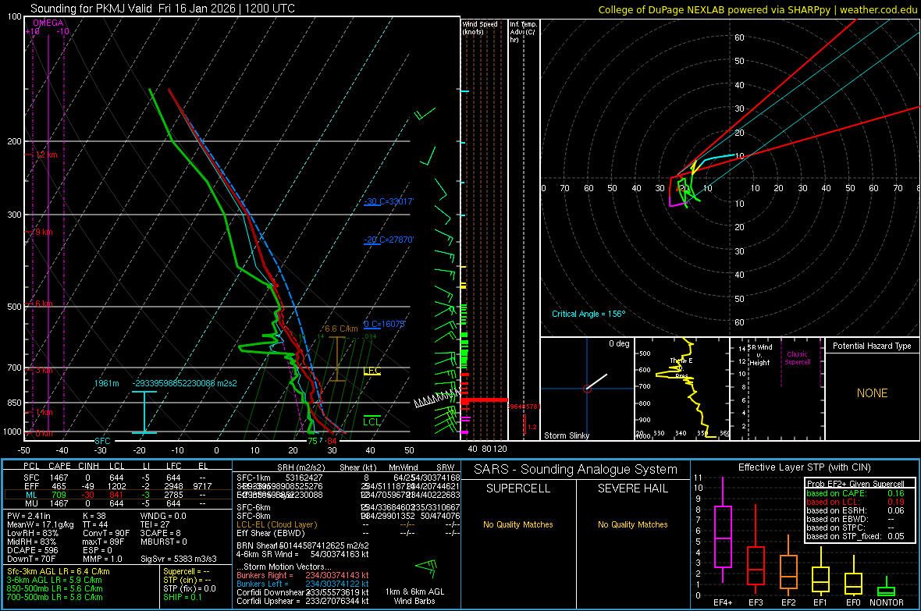Click the Effective Layer STP (with CIN) title
This screenshot has width=921, height=611.
804,467
